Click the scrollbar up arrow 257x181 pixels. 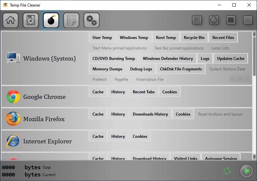(254, 34)
